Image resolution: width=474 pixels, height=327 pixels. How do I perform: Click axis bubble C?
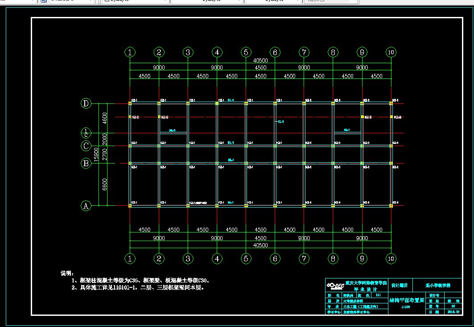click(86, 146)
